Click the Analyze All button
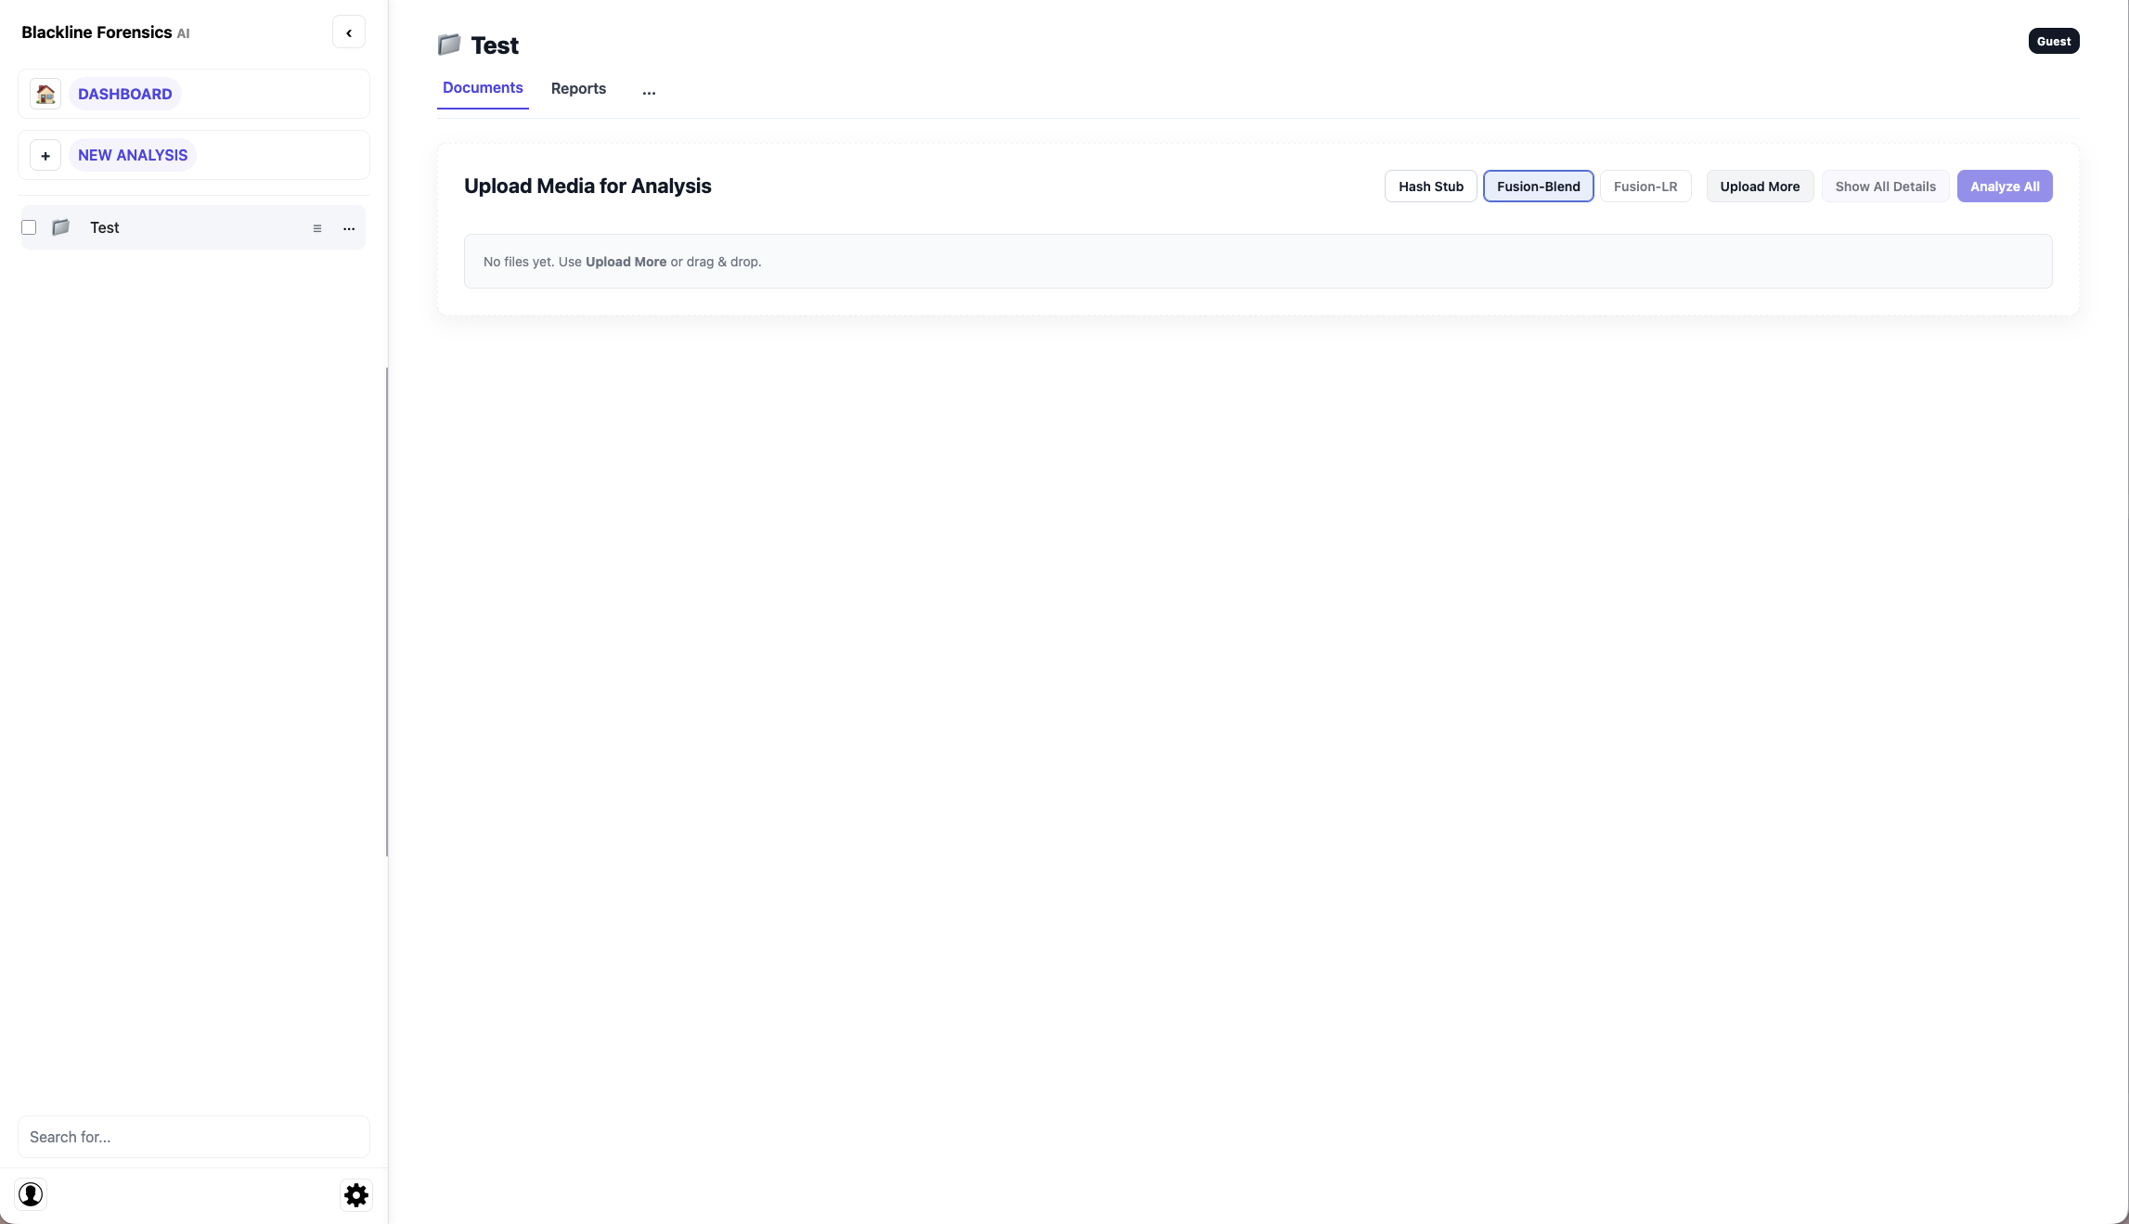This screenshot has width=2129, height=1224. [x=2004, y=186]
